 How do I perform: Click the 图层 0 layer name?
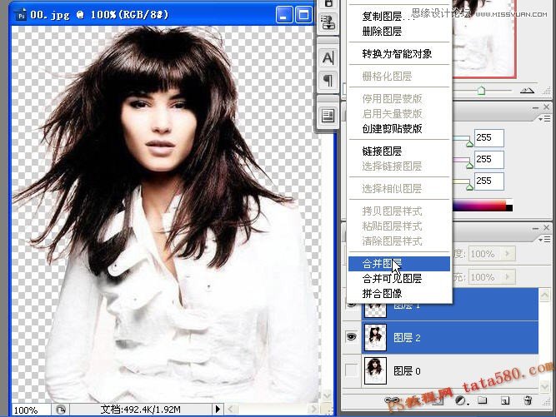pyautogui.click(x=407, y=371)
